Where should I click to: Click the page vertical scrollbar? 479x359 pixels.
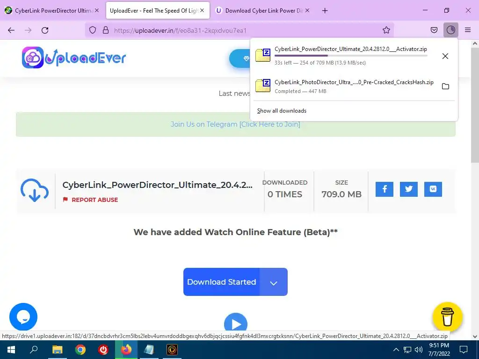(475, 105)
